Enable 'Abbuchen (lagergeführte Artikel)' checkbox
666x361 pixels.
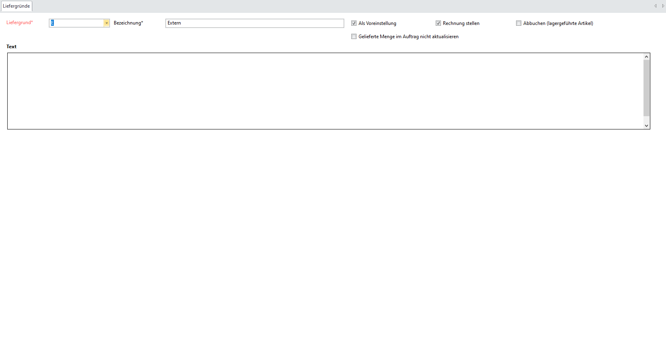tap(518, 23)
